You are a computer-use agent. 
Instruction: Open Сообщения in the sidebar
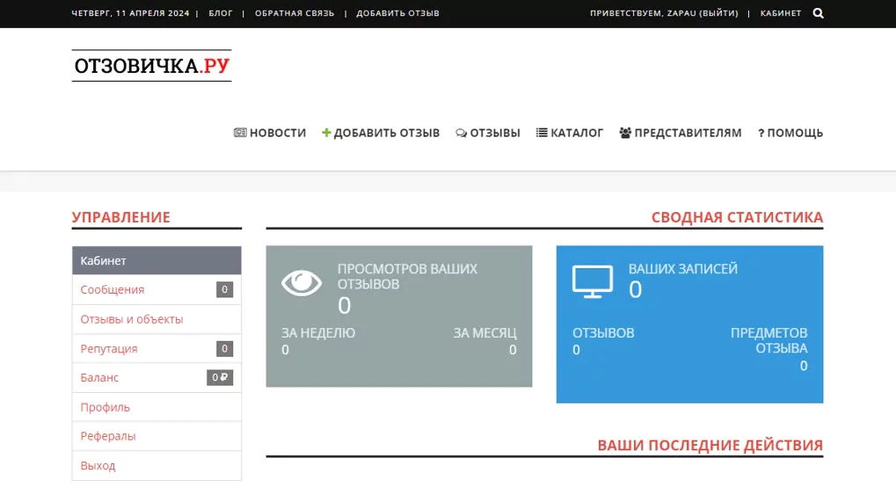(x=157, y=290)
